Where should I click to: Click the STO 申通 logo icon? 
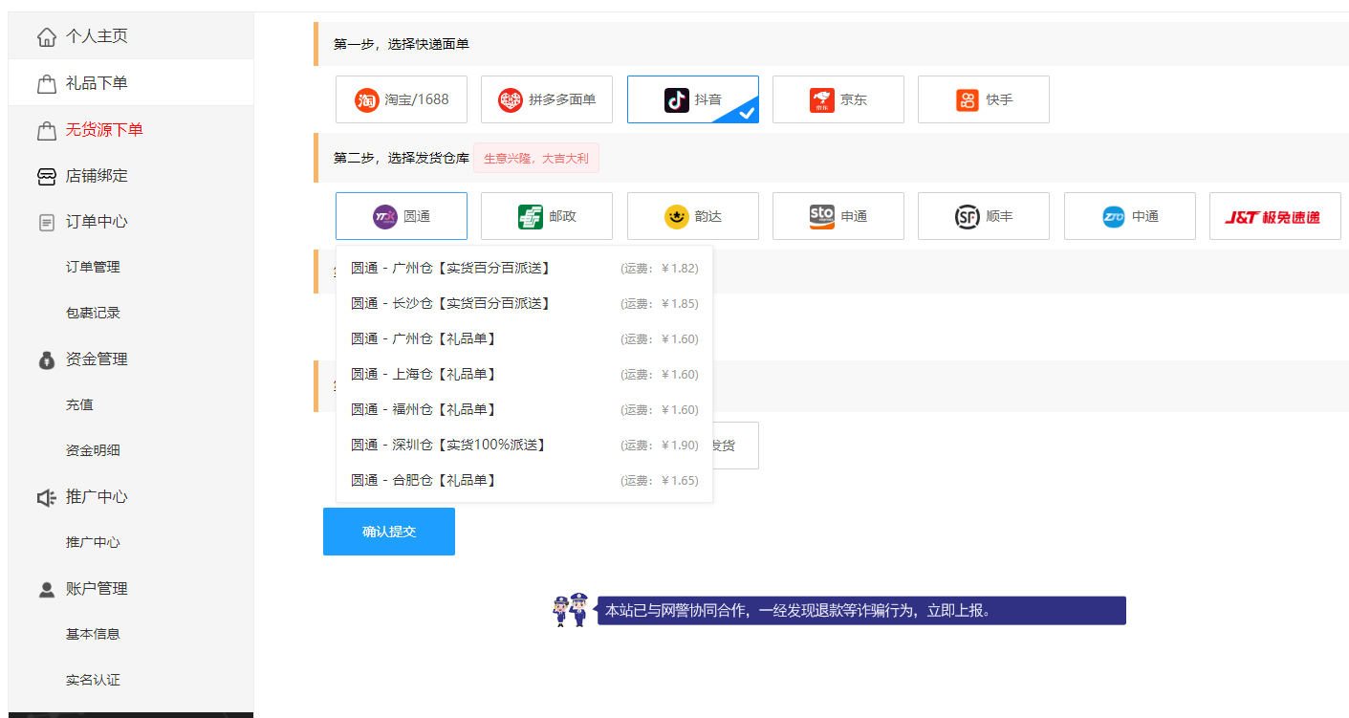tap(822, 216)
